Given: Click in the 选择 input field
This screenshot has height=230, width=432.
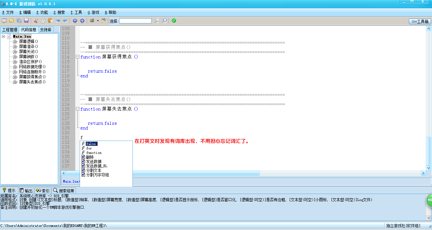Looking at the screenshot, I should 135,21.
